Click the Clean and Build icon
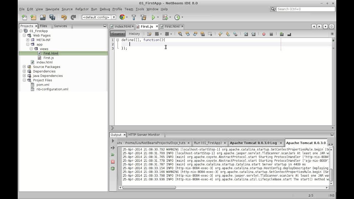 coord(143,17)
